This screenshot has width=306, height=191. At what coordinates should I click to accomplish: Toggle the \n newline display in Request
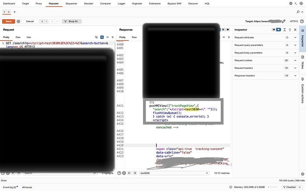108,37
